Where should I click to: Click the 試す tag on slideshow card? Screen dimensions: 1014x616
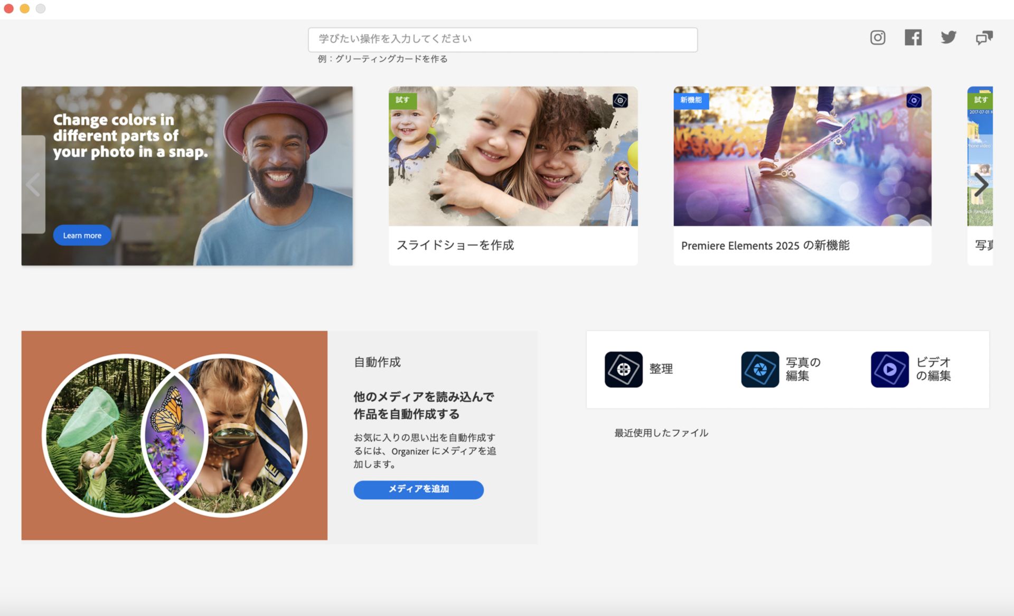(x=402, y=100)
